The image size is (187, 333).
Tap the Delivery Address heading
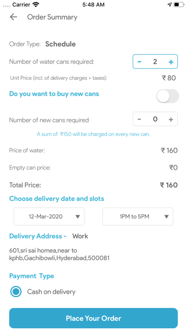pos(38,236)
